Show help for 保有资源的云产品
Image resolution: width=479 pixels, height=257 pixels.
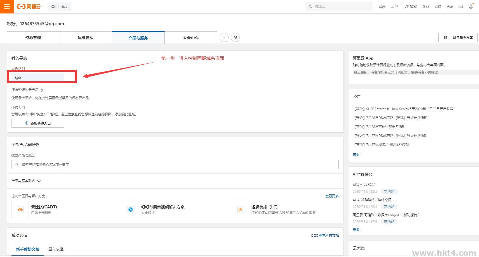click(x=41, y=90)
